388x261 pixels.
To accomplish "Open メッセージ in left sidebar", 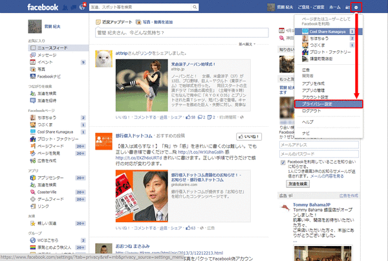I will (47, 55).
